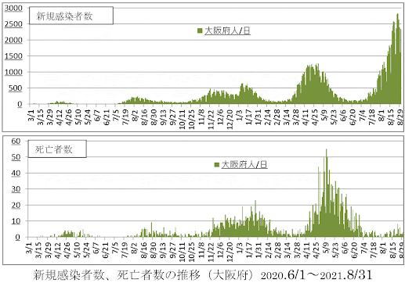Click the 9/27 date label in the deaths chart
The image size is (405, 283).
click(x=172, y=250)
